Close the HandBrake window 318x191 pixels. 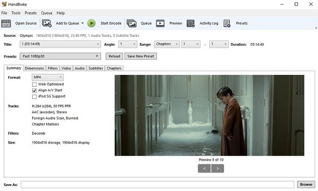[x=311, y=4]
